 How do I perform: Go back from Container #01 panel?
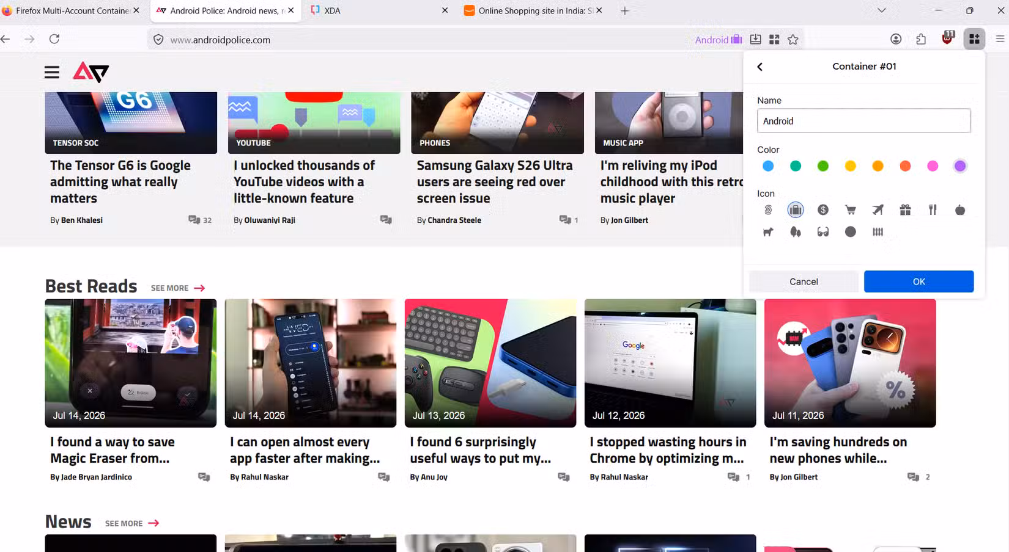point(760,67)
